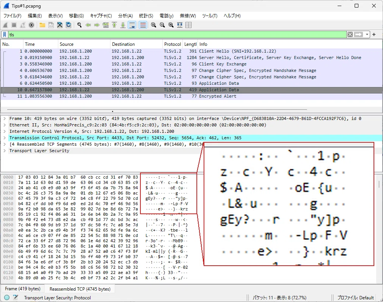This screenshot has width=383, height=302.
Task: Select packet 6 Application Data row
Action: (x=191, y=83)
